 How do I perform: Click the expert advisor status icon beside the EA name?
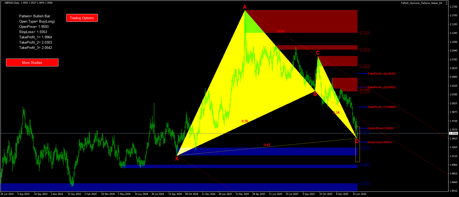[447, 3]
